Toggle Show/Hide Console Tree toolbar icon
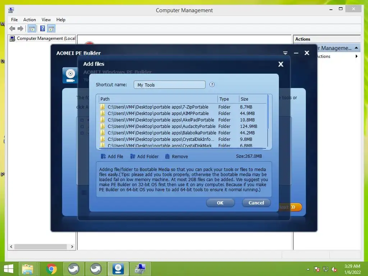Viewport: 368px width, 276px height. click(32, 29)
